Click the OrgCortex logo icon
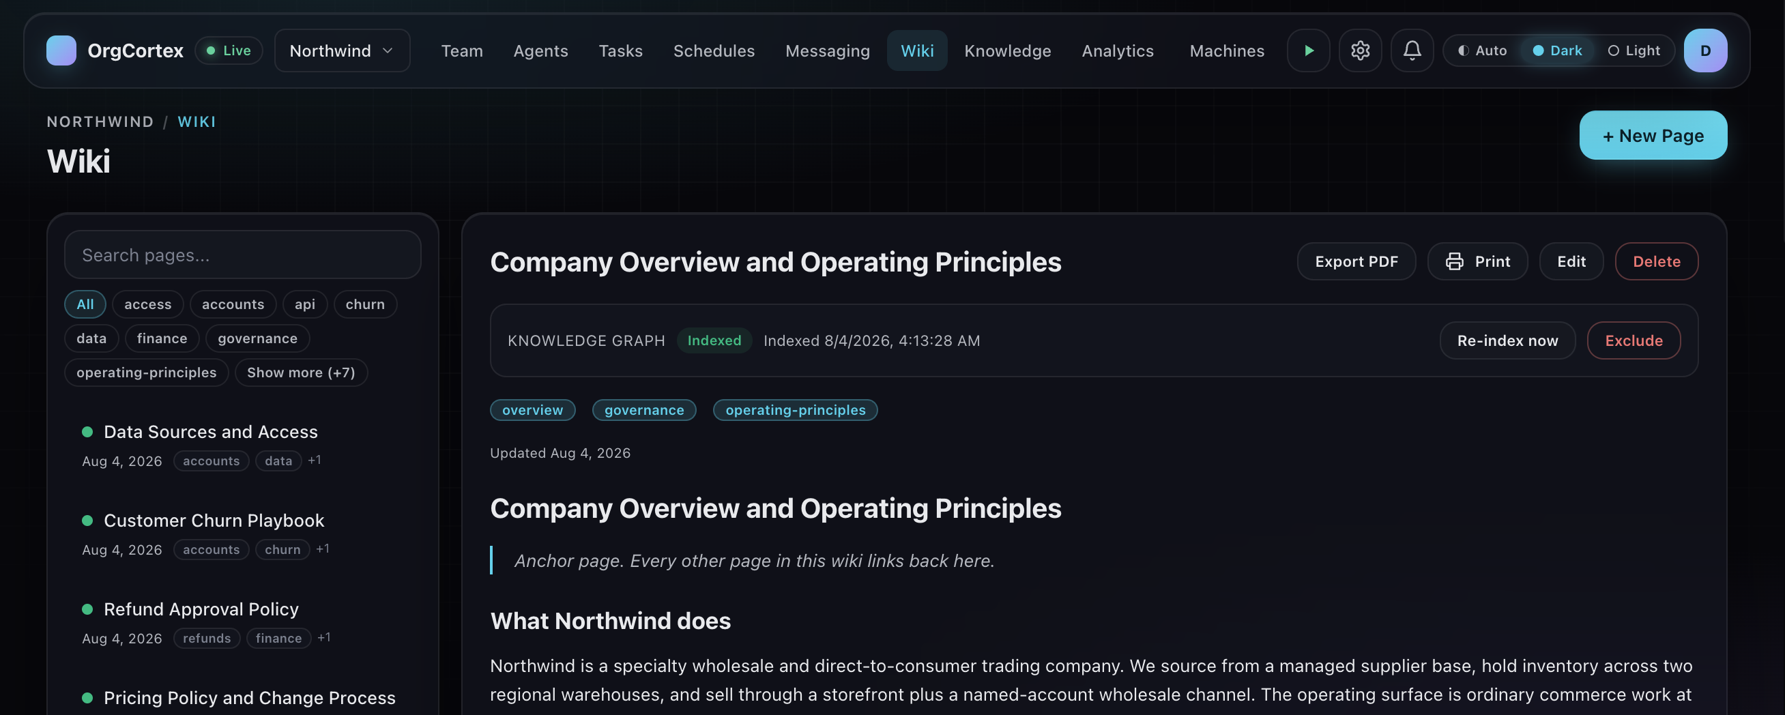 pos(61,50)
